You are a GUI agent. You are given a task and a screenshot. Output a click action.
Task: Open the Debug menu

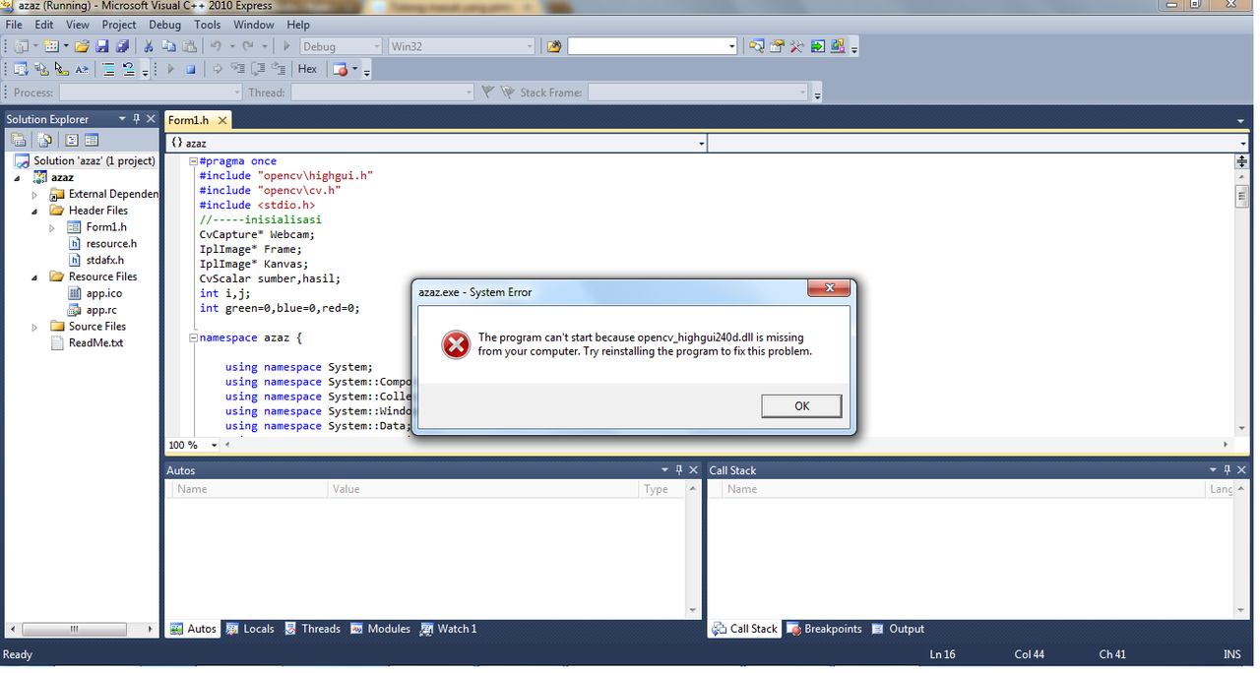coord(164,25)
